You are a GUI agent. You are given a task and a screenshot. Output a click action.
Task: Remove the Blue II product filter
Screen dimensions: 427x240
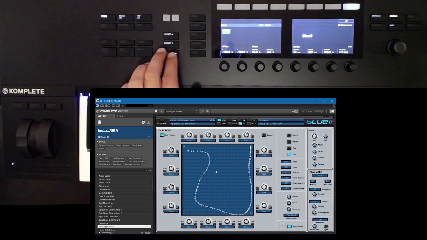[x=149, y=130]
